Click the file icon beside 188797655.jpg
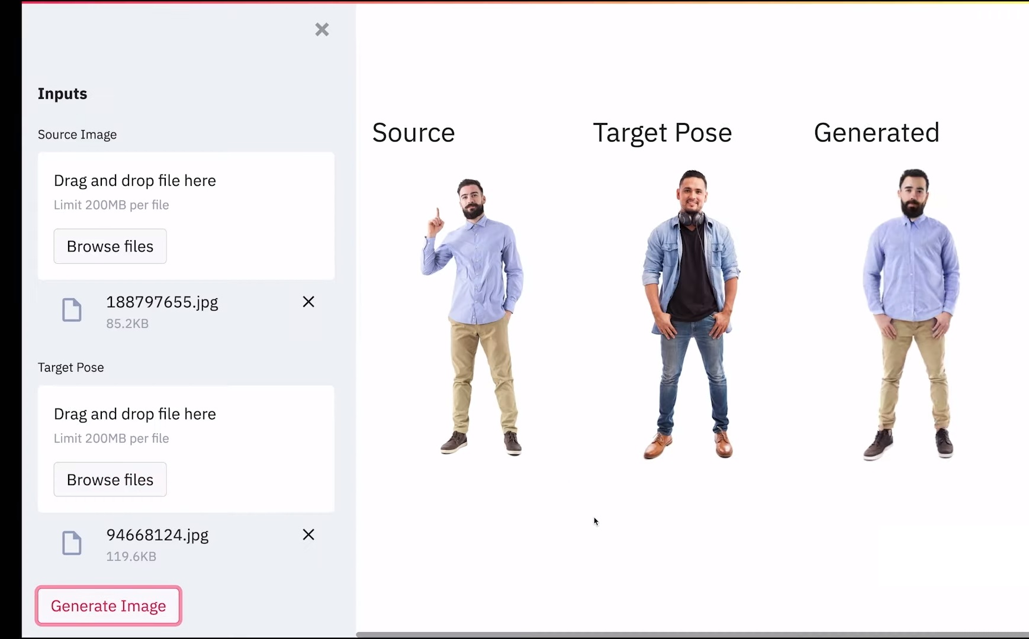 (72, 310)
